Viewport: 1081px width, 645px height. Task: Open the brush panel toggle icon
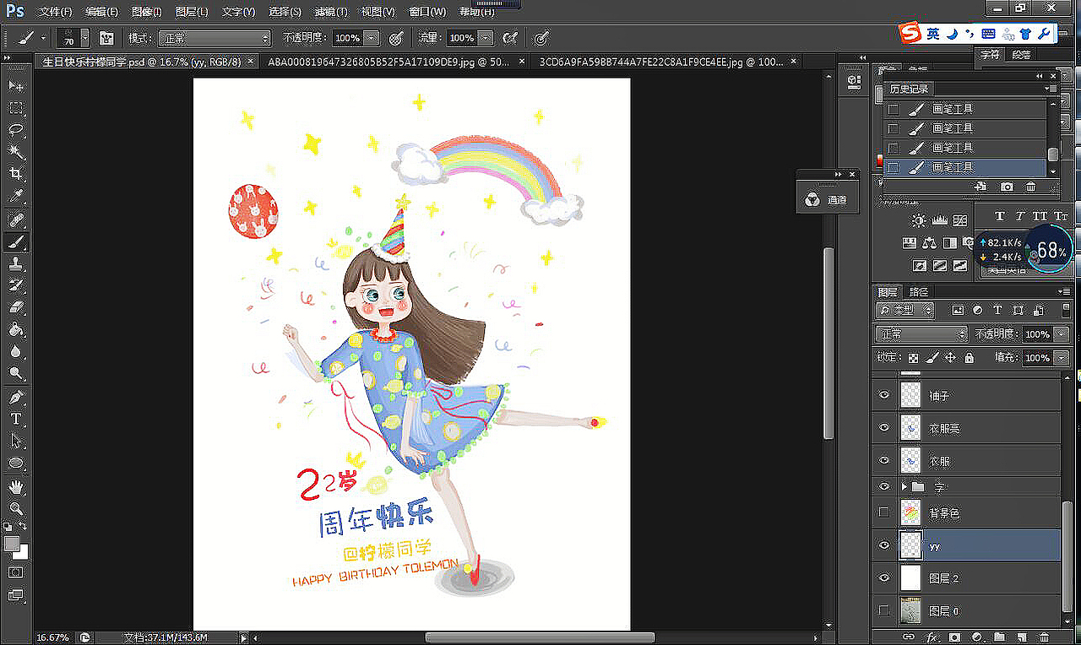(x=106, y=38)
